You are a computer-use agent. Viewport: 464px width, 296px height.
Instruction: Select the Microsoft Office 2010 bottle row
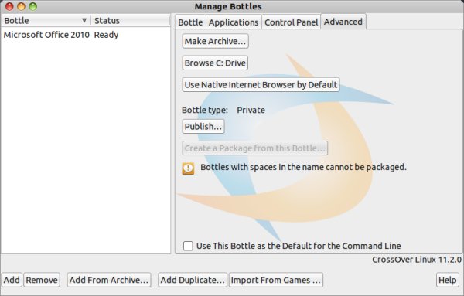click(x=85, y=35)
